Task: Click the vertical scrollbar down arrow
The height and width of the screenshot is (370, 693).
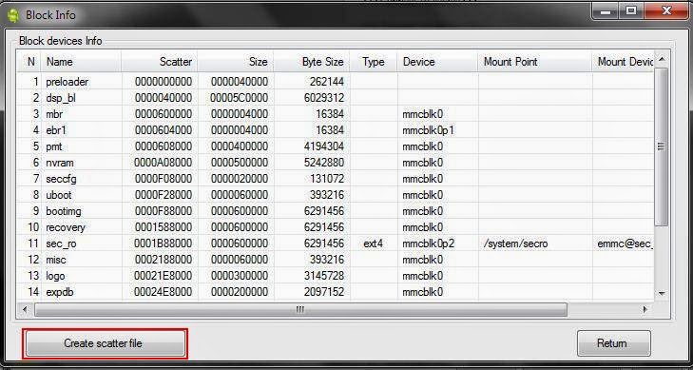Action: coord(662,293)
